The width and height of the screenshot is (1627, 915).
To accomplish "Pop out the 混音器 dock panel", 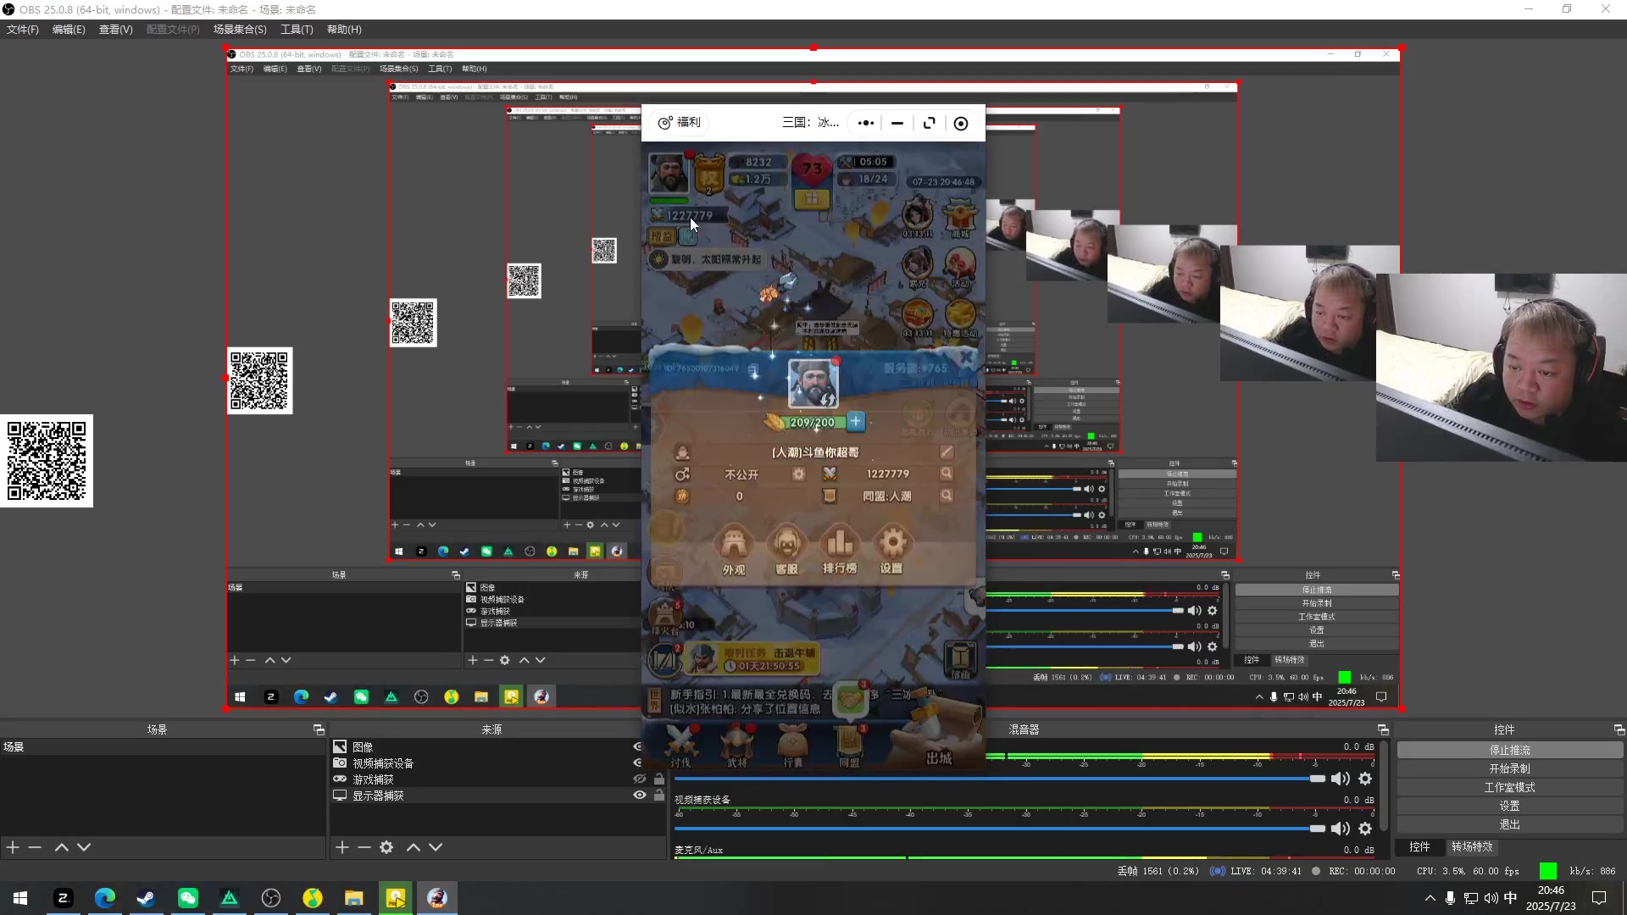I will (x=1383, y=729).
